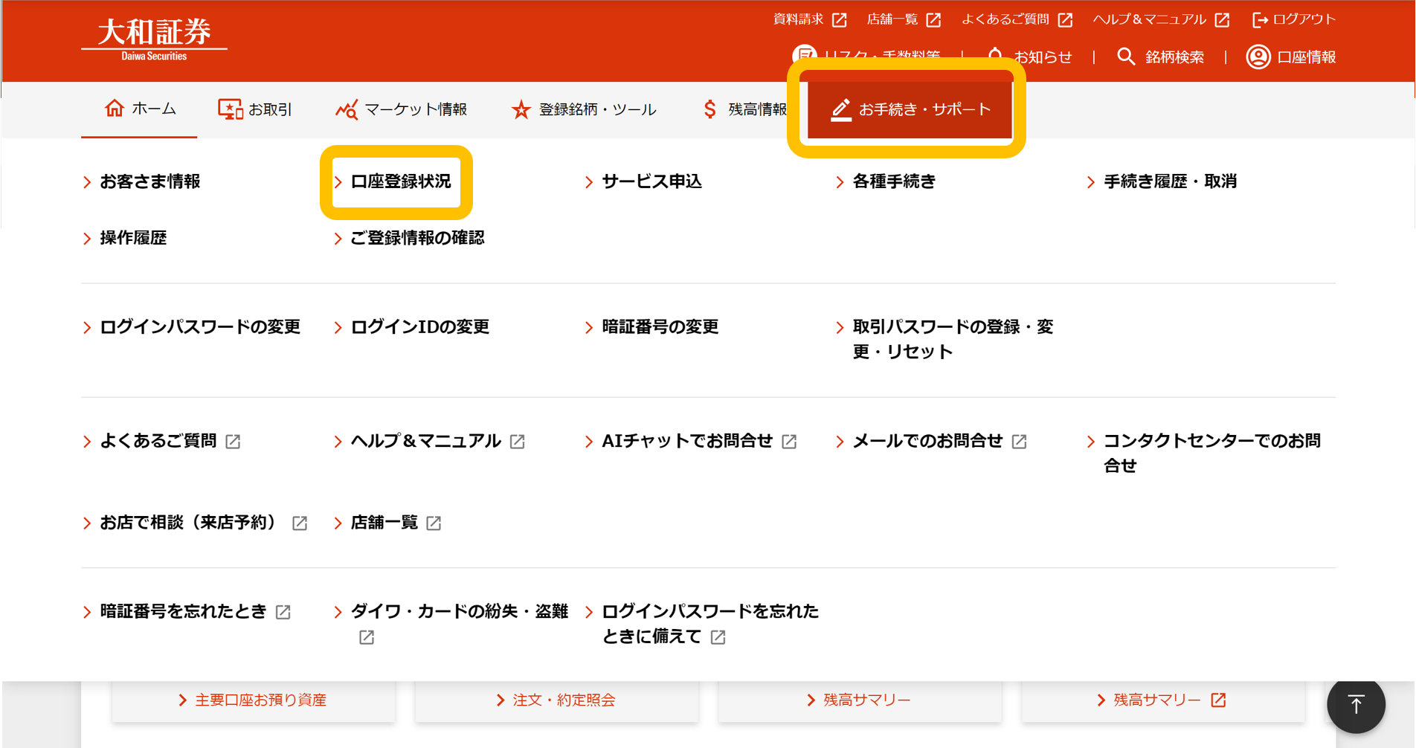This screenshot has width=1416, height=748.
Task: Open AIチャットでお問合せ link
Action: [x=686, y=441]
